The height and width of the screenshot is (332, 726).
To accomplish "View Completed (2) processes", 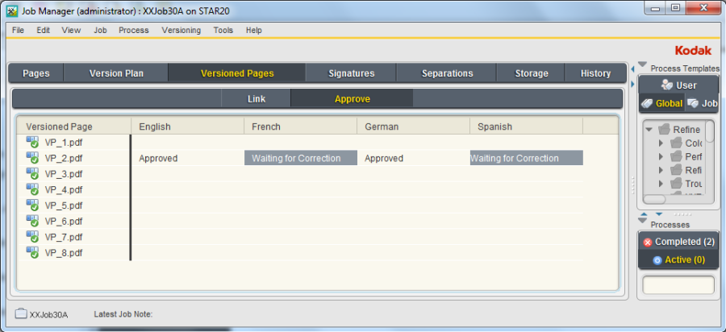I will 678,242.
